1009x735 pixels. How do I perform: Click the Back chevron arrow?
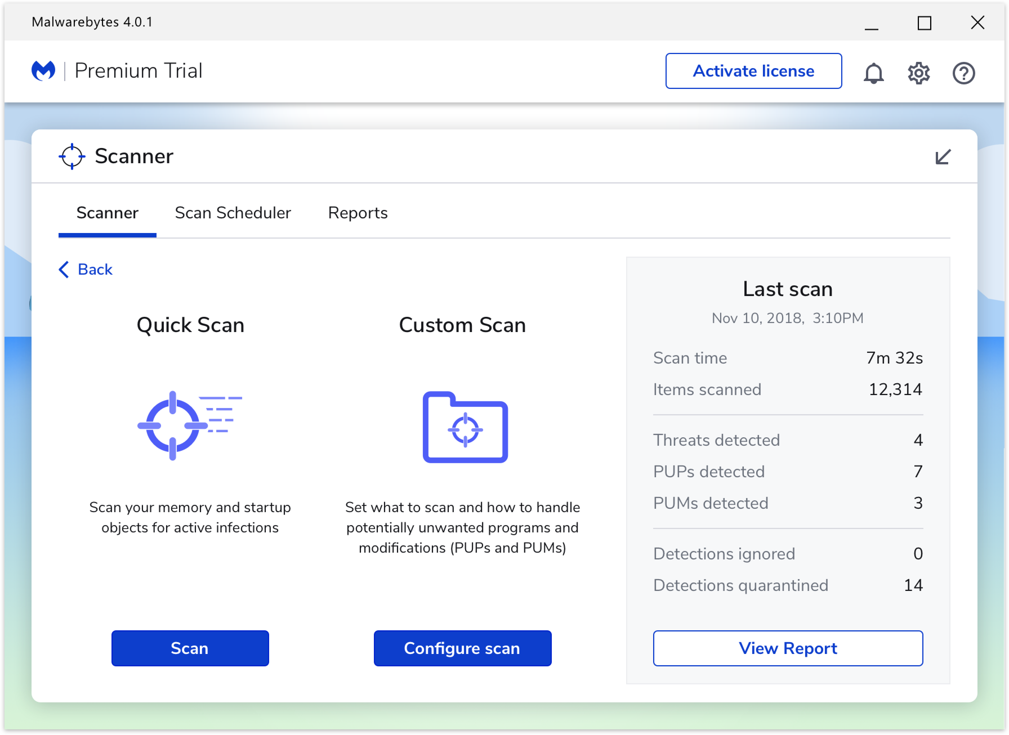click(x=64, y=269)
